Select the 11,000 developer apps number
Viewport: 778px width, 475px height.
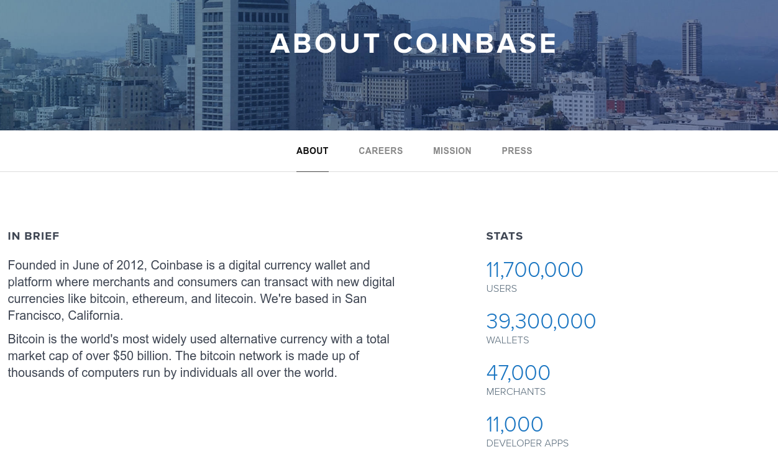tap(515, 425)
